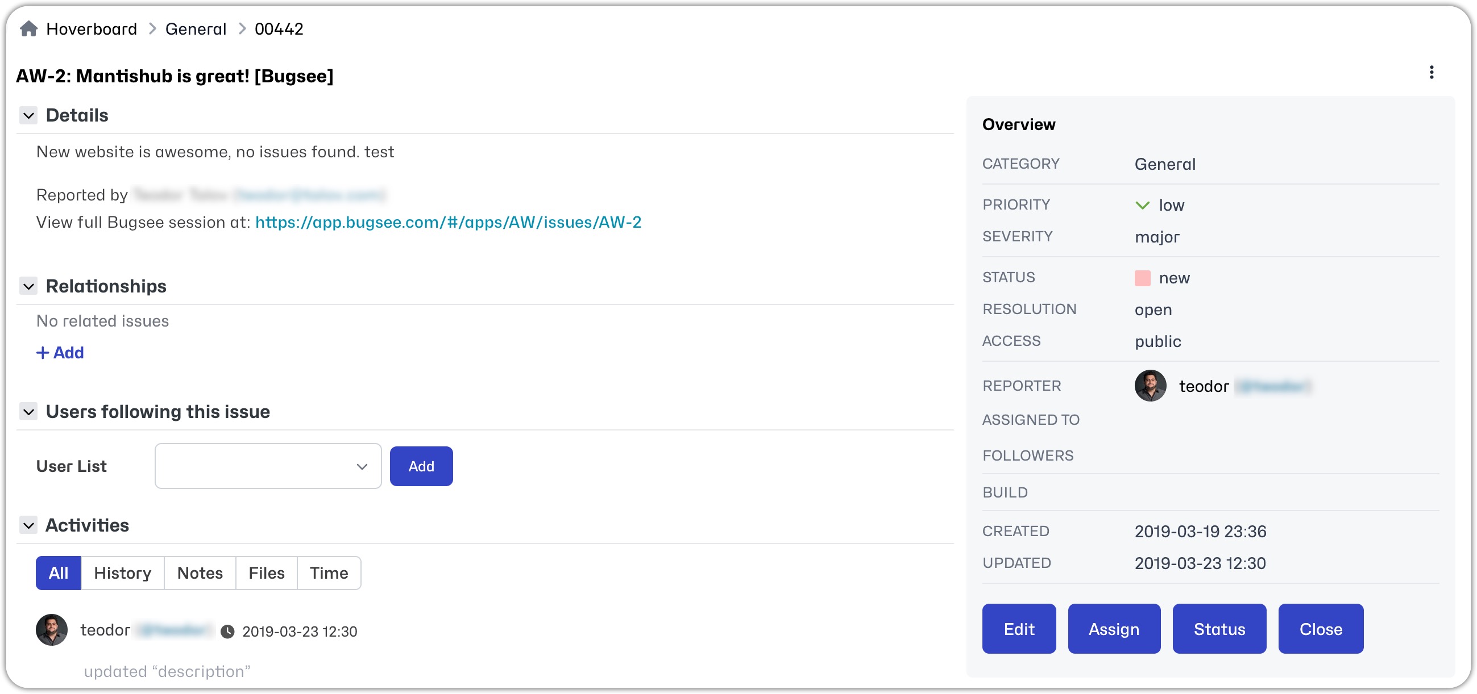The width and height of the screenshot is (1477, 694).
Task: Click severity value 'major'
Action: [1157, 237]
